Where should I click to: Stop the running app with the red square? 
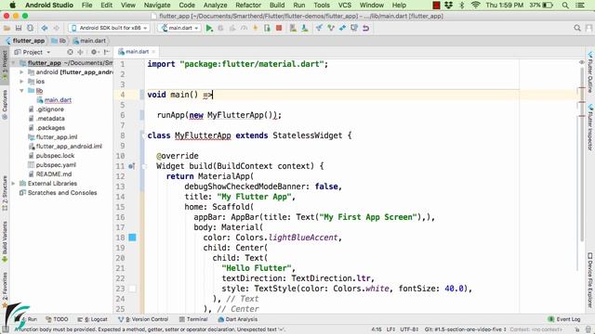(279, 28)
